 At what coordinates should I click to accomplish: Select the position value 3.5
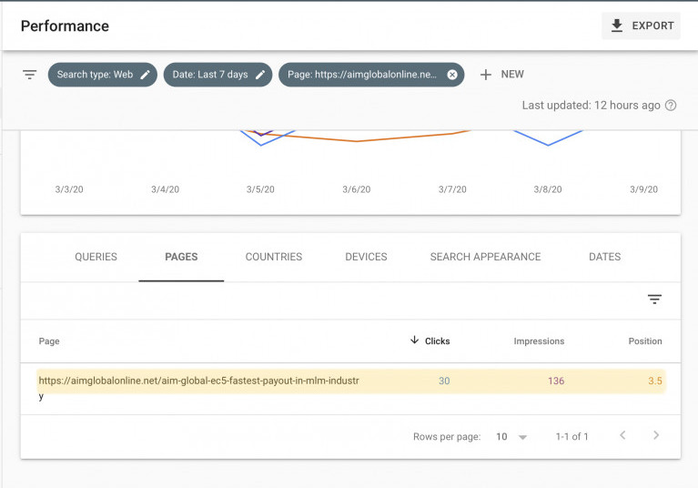tap(655, 381)
